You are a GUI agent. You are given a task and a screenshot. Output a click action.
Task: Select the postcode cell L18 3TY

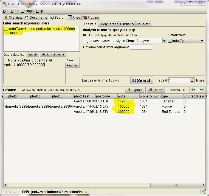[x=106, y=112]
